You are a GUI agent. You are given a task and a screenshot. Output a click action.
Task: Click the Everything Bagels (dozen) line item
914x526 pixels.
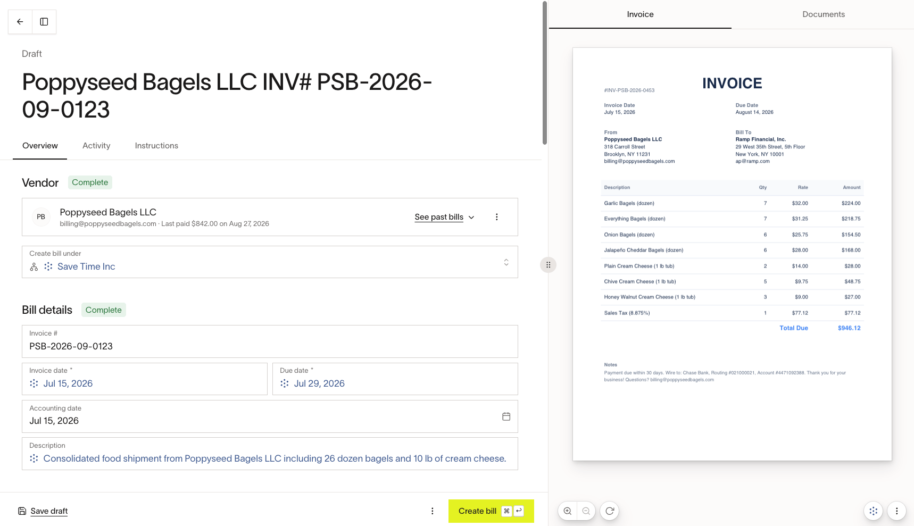[x=732, y=219]
